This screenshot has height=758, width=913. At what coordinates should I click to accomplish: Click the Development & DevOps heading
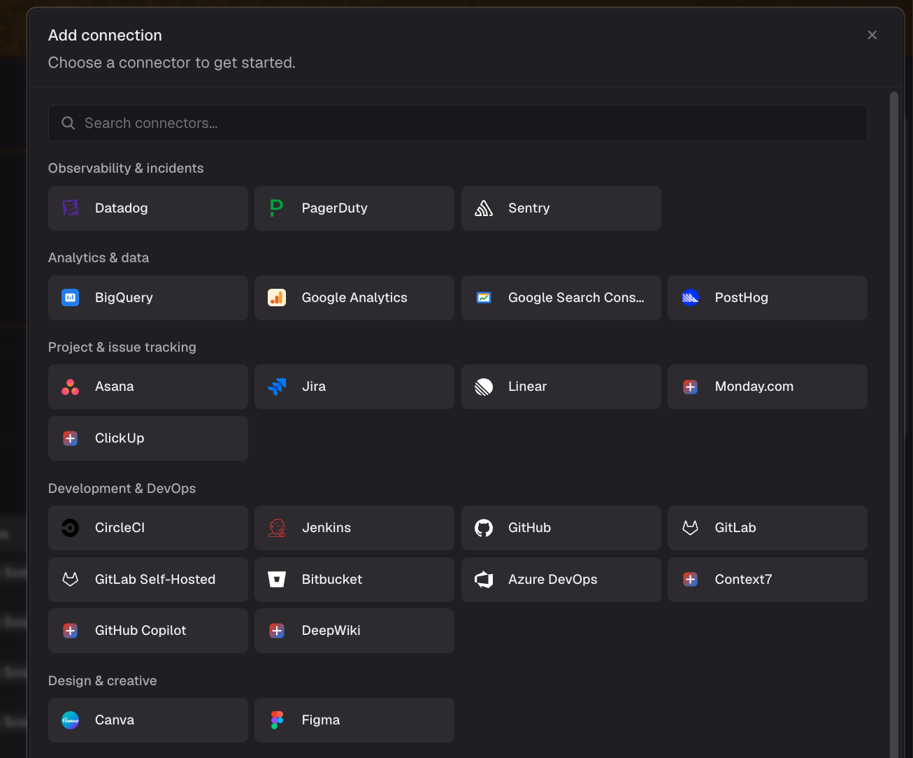(x=122, y=489)
